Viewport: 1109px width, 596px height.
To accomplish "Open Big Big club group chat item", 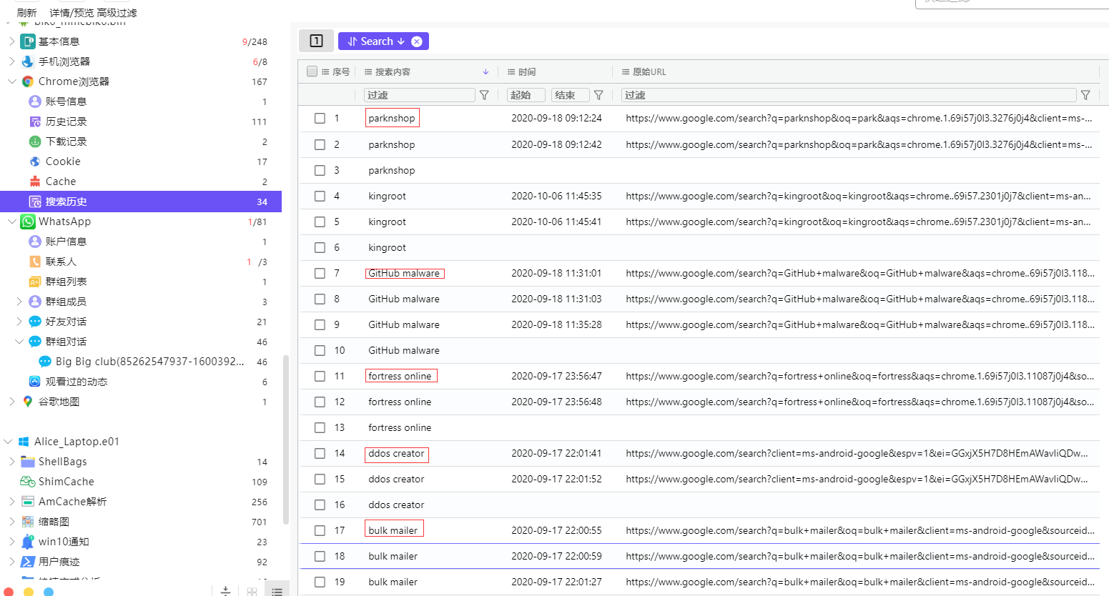I will [149, 362].
